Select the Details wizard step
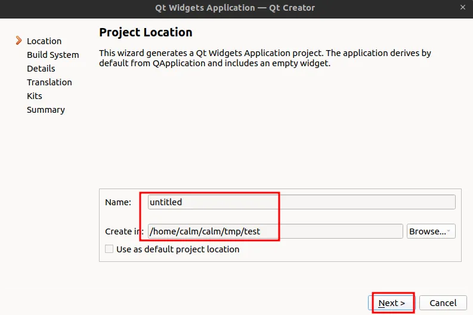473x315 pixels. [41, 69]
